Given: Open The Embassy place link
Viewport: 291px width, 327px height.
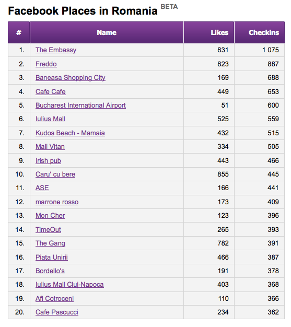Looking at the screenshot, I should coord(56,50).
